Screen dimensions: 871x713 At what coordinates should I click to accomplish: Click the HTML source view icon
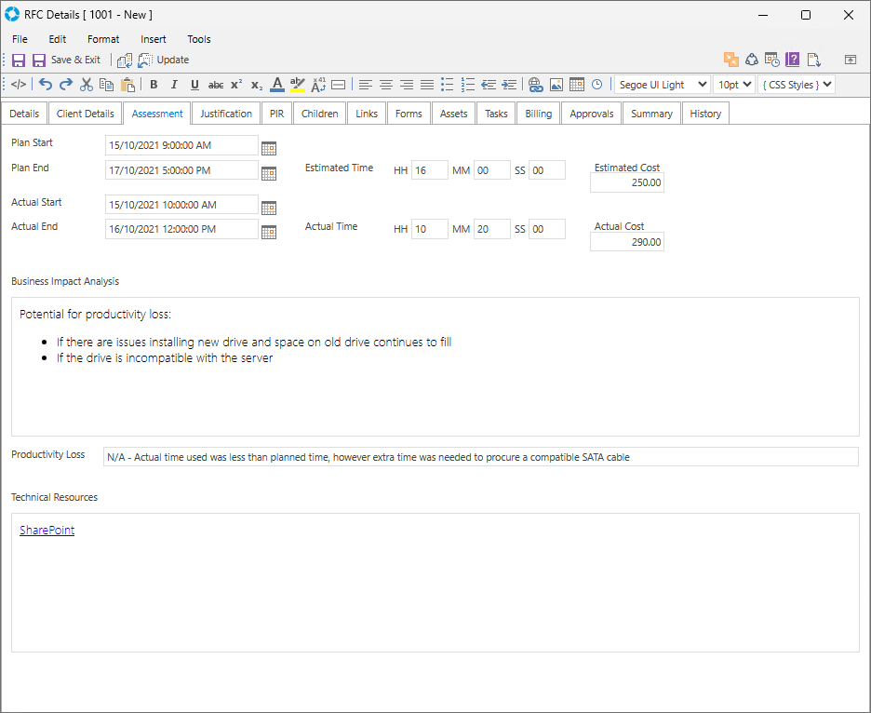click(x=19, y=85)
